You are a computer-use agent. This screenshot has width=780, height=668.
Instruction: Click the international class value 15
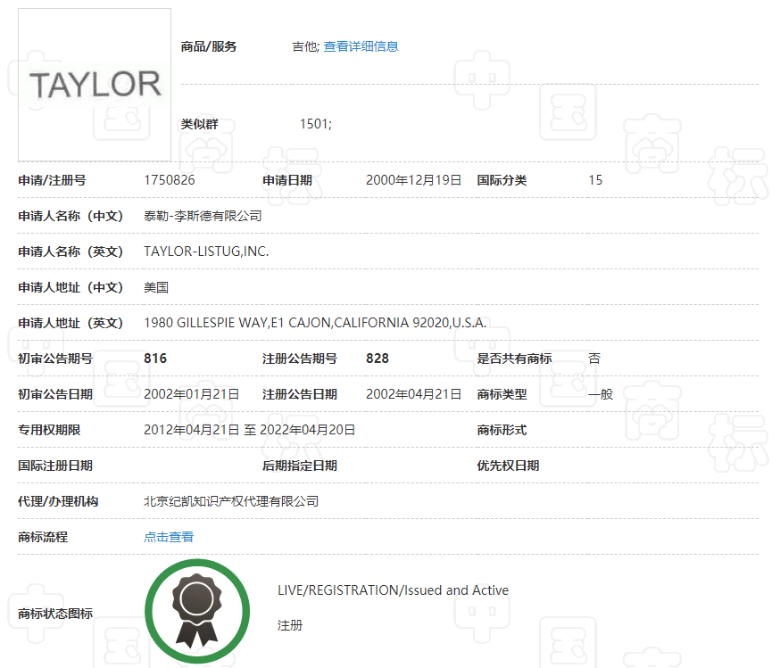pyautogui.click(x=595, y=180)
